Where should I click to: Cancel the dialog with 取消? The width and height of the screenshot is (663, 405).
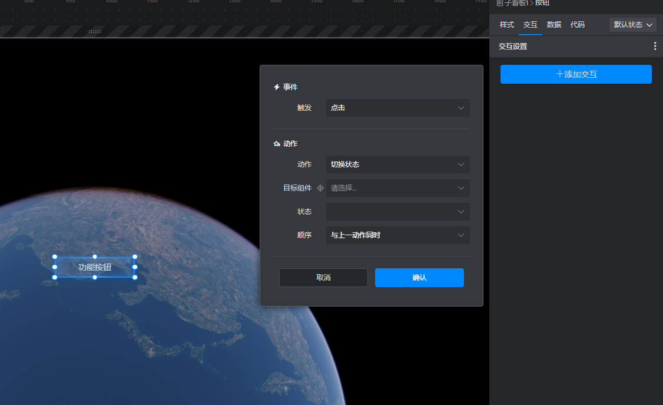(x=323, y=278)
